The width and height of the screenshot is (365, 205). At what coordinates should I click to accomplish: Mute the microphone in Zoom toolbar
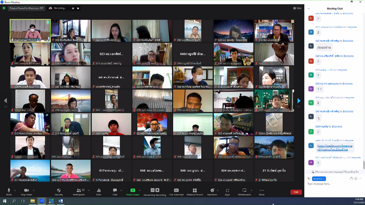[9, 191]
